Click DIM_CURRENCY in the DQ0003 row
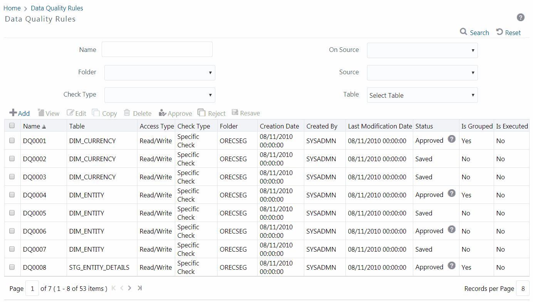533x302 pixels. click(92, 177)
